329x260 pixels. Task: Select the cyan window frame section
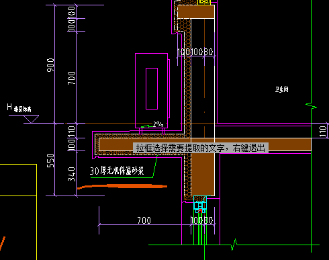click(200, 204)
